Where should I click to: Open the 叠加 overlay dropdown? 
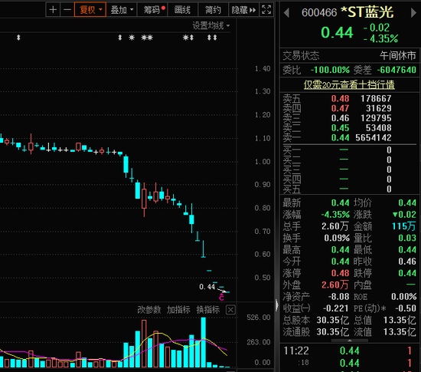(x=122, y=10)
